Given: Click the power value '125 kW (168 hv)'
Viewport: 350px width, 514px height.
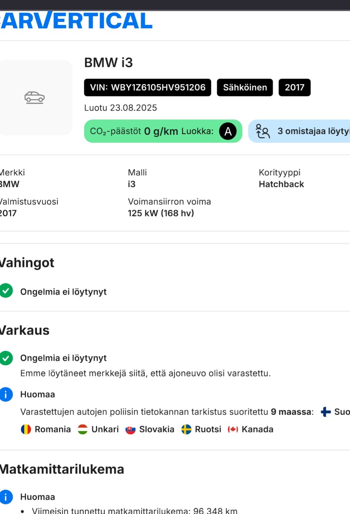Looking at the screenshot, I should point(161,213).
